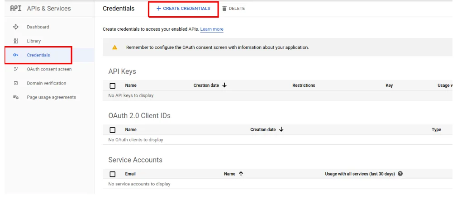Click CREATE CREDENTIALS button
Image resolution: width=457 pixels, height=204 pixels.
click(x=183, y=9)
